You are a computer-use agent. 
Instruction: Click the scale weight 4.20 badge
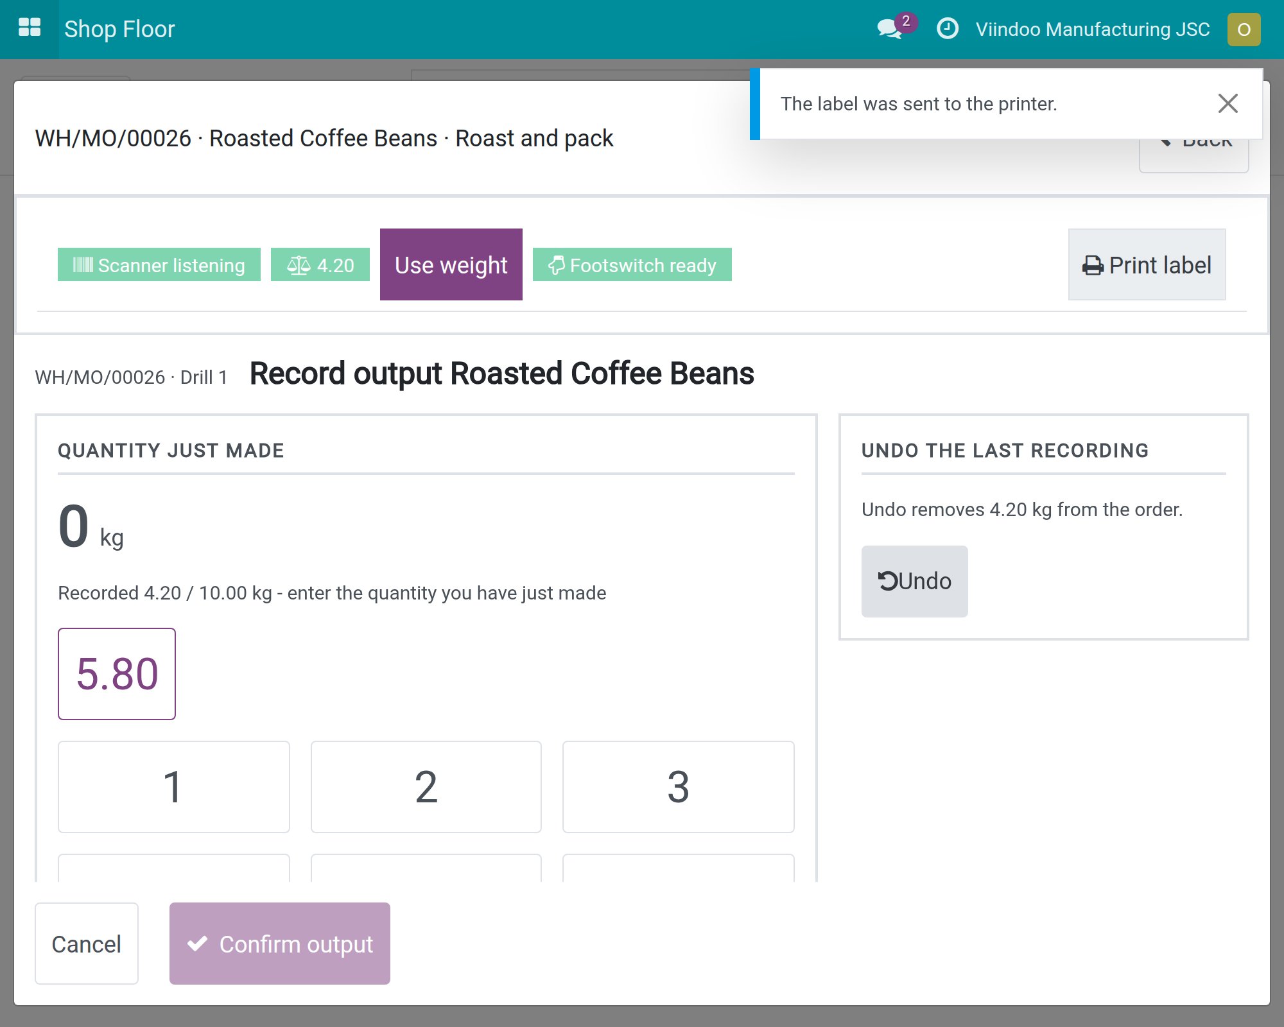click(x=320, y=264)
